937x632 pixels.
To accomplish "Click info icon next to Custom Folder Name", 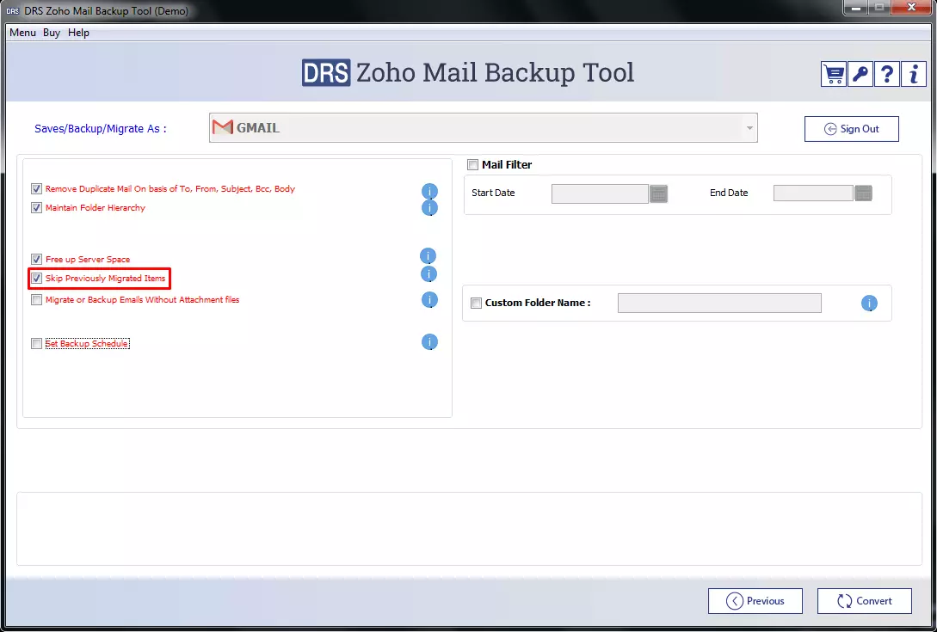I will click(x=869, y=303).
